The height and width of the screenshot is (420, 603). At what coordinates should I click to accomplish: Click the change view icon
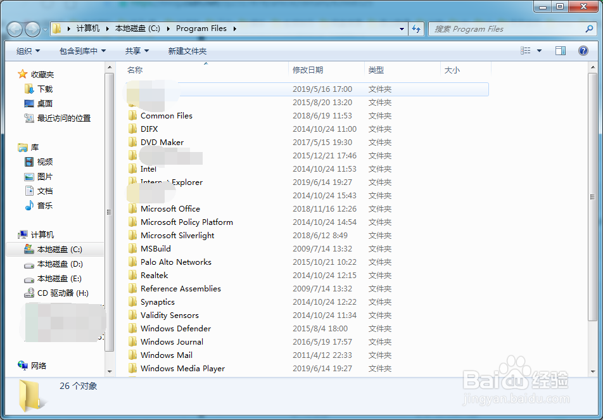[525, 51]
